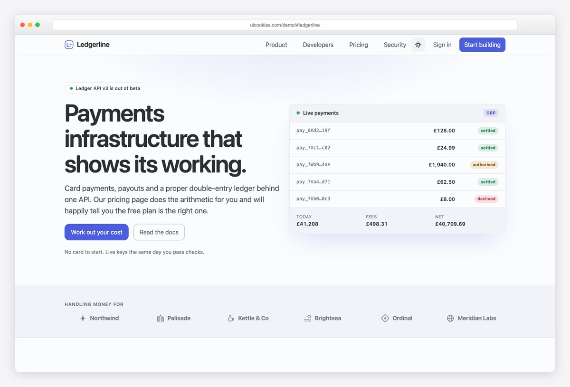
Task: Click the Ordinal diamond icon
Action: coord(385,318)
